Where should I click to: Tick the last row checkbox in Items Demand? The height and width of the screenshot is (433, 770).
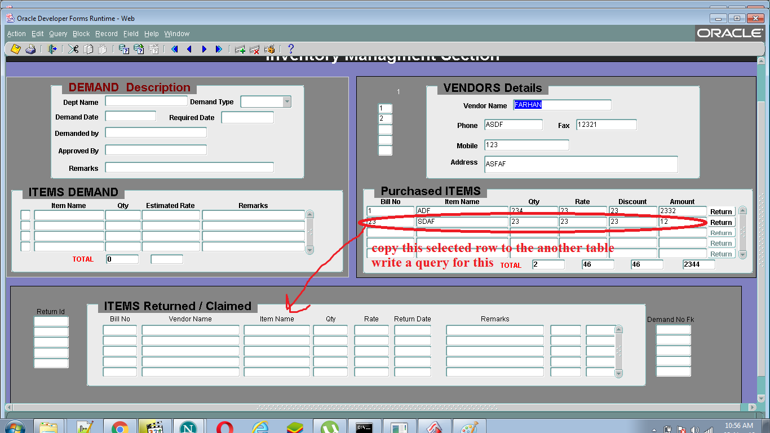pos(25,246)
